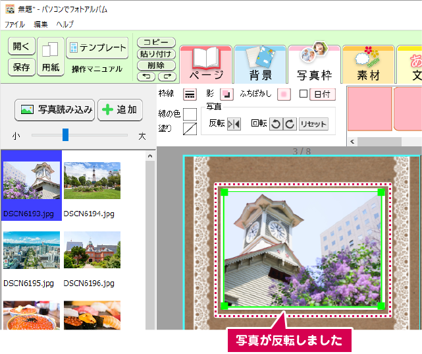
Task: Click the undo arrow button
Action: point(146,76)
